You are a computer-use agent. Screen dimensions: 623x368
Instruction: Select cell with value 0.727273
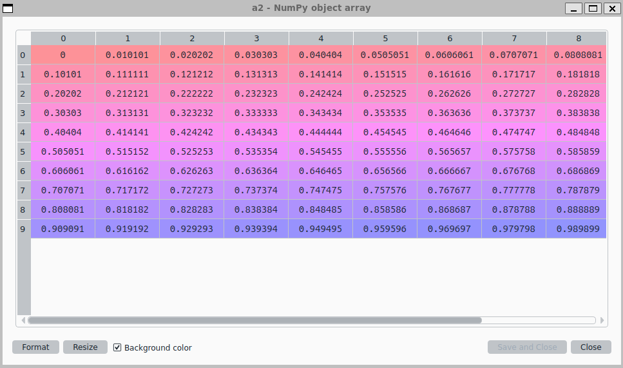pyautogui.click(x=192, y=190)
